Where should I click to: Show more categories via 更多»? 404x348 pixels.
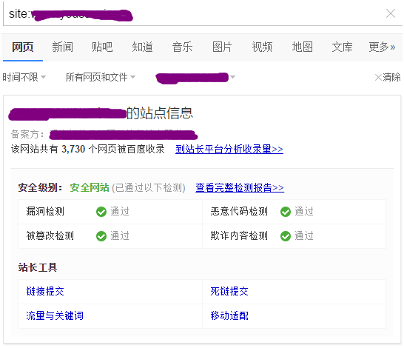pos(382,47)
